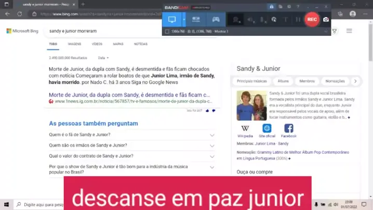The height and width of the screenshot is (210, 373).
Task: Click the 'Principais músicas' pill button
Action: (252, 81)
